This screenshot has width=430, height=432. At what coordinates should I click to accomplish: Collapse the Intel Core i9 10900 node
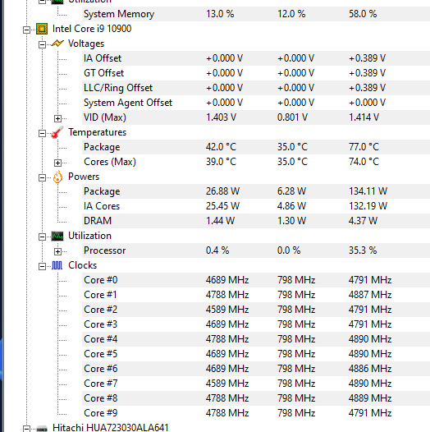click(x=26, y=30)
